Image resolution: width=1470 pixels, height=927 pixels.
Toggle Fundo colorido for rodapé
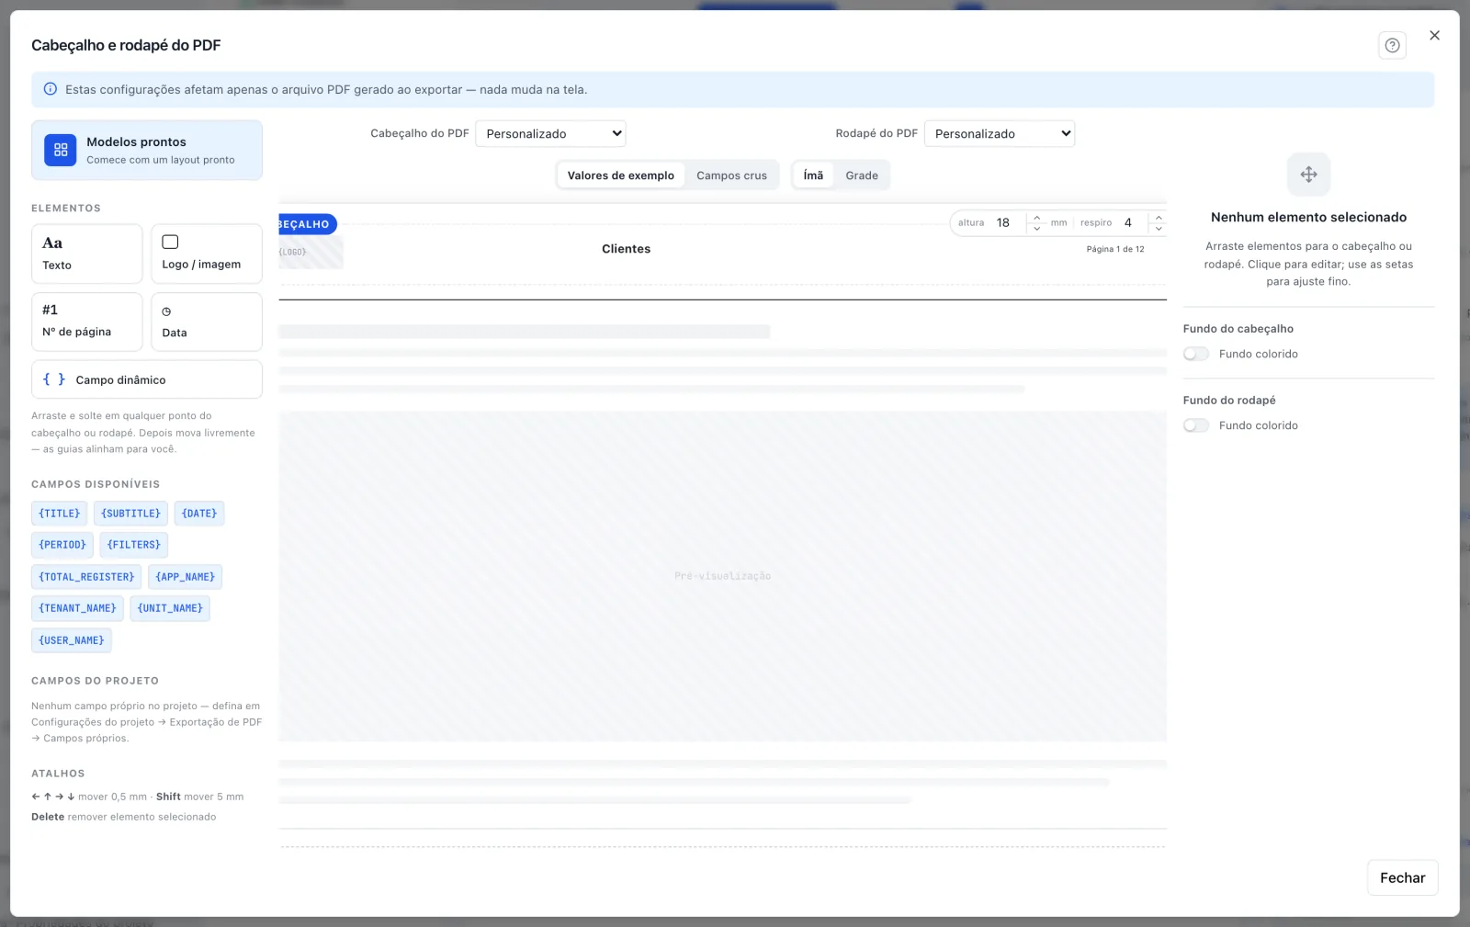(1196, 425)
